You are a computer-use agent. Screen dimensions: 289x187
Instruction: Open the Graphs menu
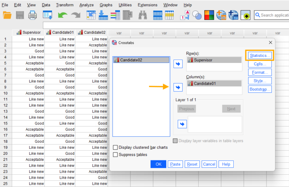[x=106, y=5]
